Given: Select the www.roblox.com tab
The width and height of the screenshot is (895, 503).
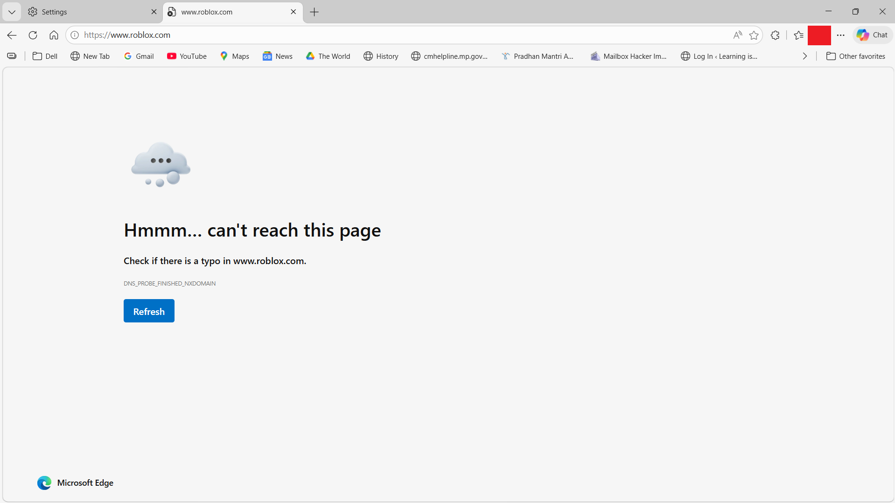Looking at the screenshot, I should (x=233, y=12).
